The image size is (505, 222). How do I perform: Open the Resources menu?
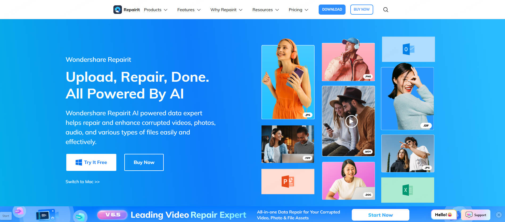pyautogui.click(x=265, y=10)
